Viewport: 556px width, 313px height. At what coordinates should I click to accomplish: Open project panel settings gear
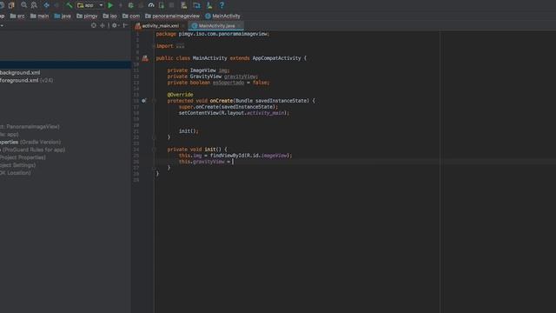point(115,25)
